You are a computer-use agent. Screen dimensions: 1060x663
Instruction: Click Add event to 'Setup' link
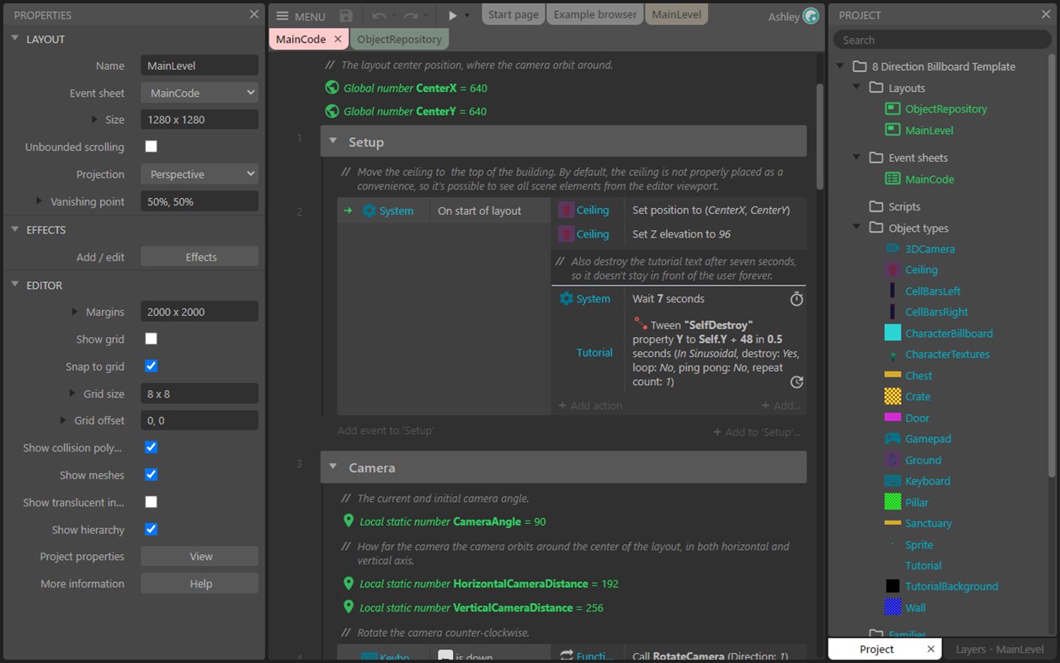(x=386, y=430)
